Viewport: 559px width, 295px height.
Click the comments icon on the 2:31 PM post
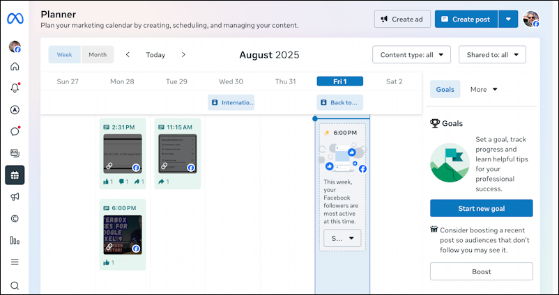tap(121, 182)
